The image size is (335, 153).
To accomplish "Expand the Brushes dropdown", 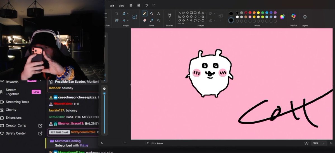I will 169,20.
